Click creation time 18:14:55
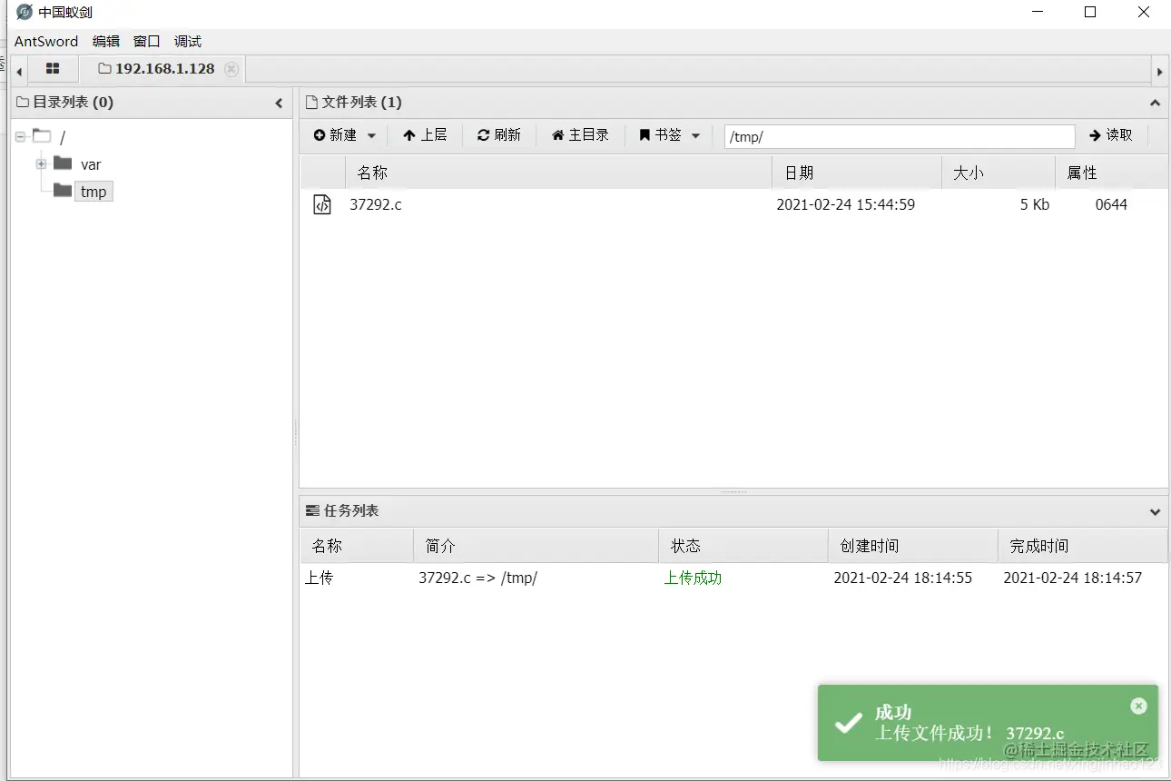 click(x=903, y=578)
